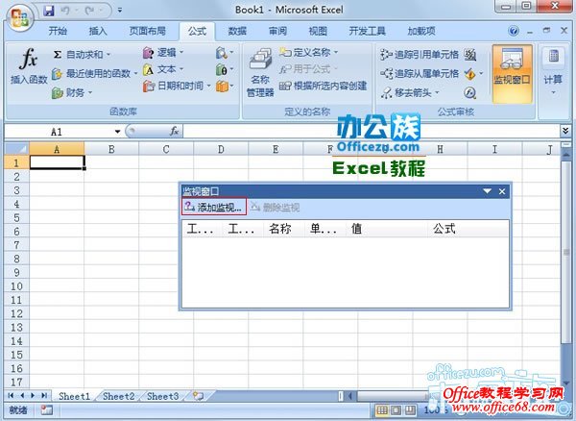
Task: Click the show formulas icon
Action: tap(469, 55)
